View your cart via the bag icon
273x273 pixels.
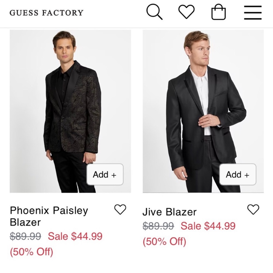pyautogui.click(x=218, y=12)
